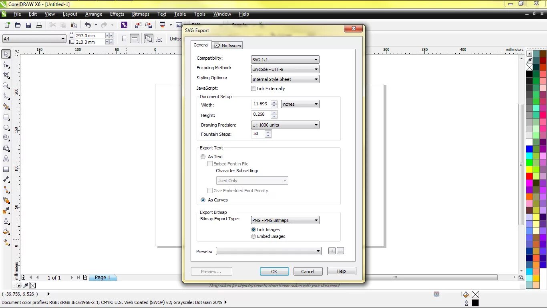Switch to the No Issues tab
Image resolution: width=547 pixels, height=308 pixels.
[x=227, y=46]
